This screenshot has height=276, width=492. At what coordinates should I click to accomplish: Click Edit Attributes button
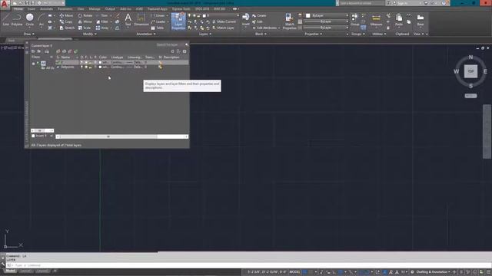click(266, 28)
